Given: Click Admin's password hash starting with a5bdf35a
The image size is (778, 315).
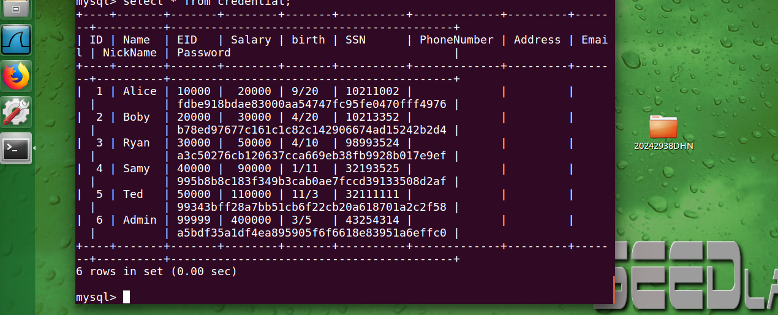Looking at the screenshot, I should (x=312, y=233).
